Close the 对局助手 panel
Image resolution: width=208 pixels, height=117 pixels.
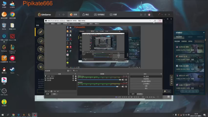pyautogui.click(x=204, y=32)
